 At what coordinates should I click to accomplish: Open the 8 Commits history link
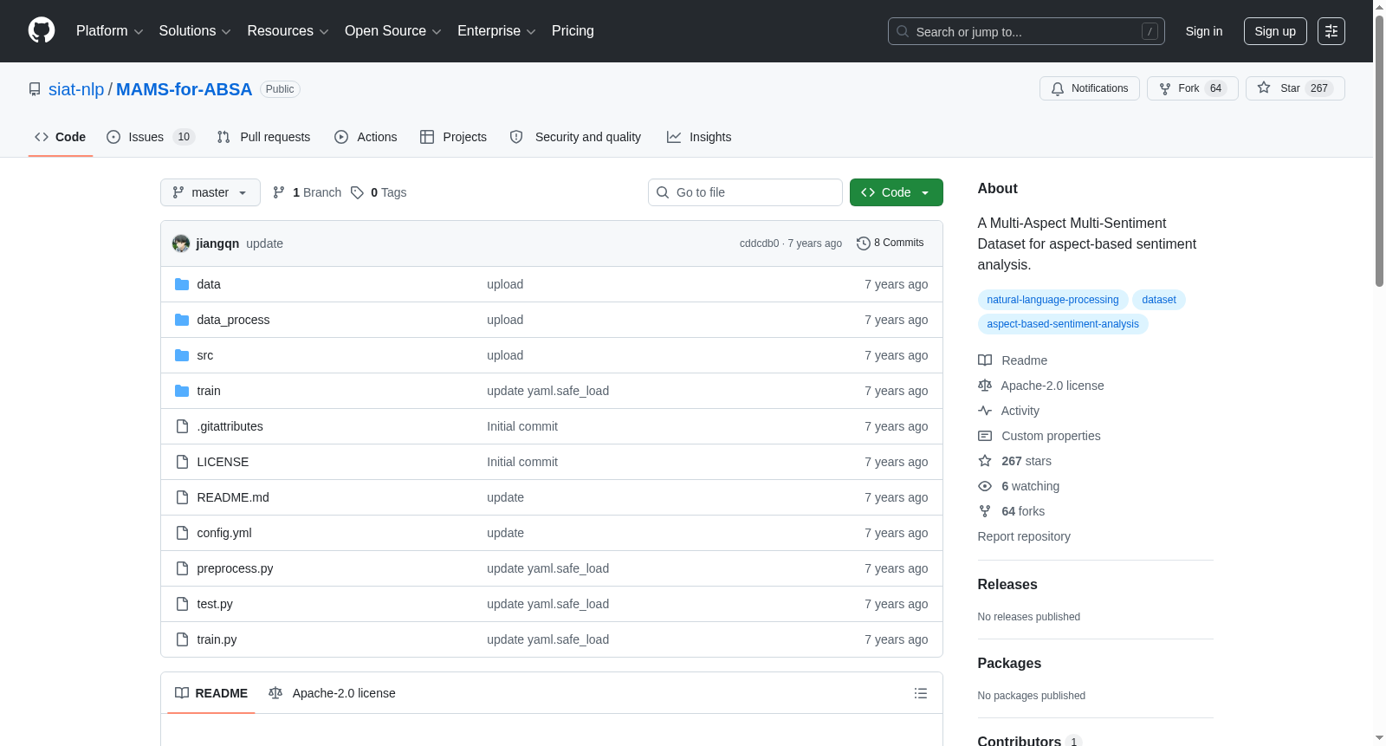891,243
